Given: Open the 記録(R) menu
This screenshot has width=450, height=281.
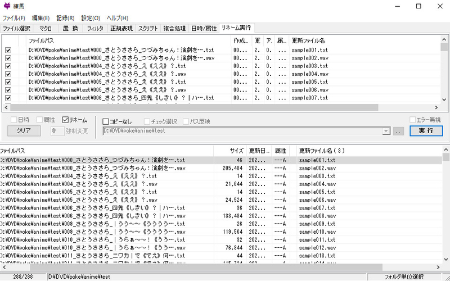Looking at the screenshot, I should (65, 18).
